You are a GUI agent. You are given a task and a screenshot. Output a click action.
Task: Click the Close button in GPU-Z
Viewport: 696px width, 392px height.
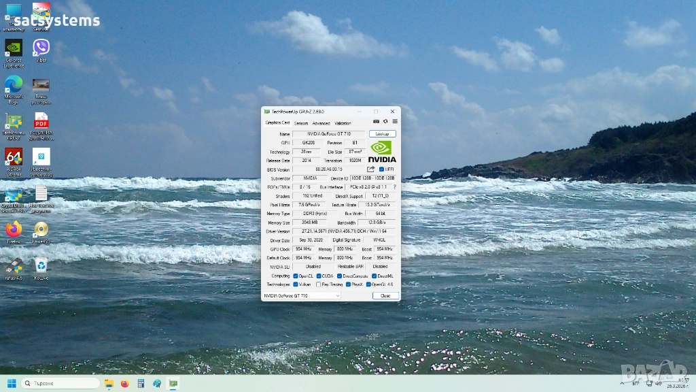(x=385, y=296)
